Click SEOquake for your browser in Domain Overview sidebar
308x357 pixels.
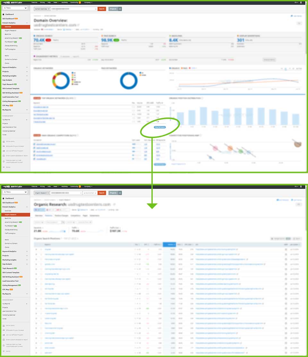coord(15,146)
